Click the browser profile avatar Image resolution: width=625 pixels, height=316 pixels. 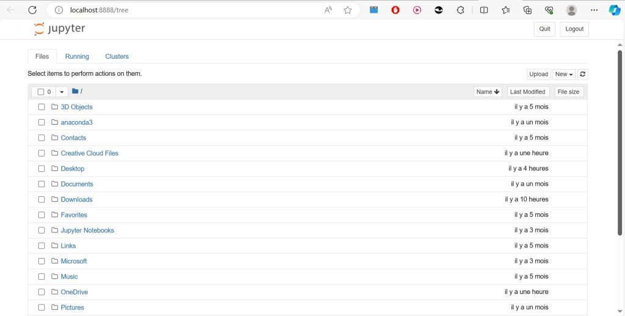pyautogui.click(x=571, y=10)
